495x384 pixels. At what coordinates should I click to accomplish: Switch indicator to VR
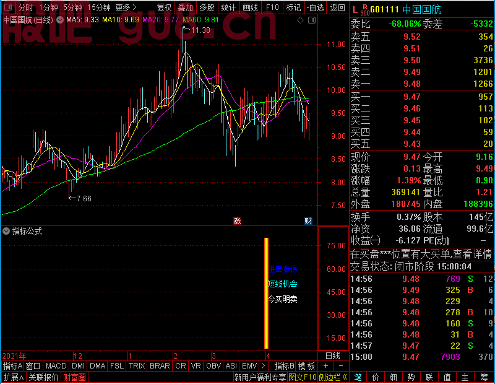(196, 366)
